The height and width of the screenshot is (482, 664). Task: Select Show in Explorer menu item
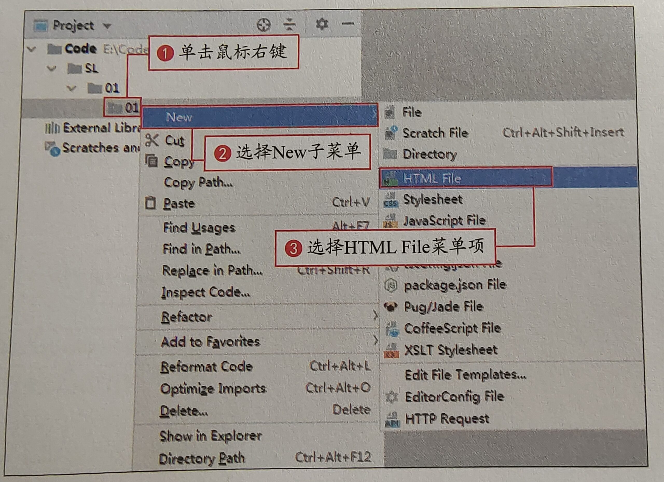point(211,436)
